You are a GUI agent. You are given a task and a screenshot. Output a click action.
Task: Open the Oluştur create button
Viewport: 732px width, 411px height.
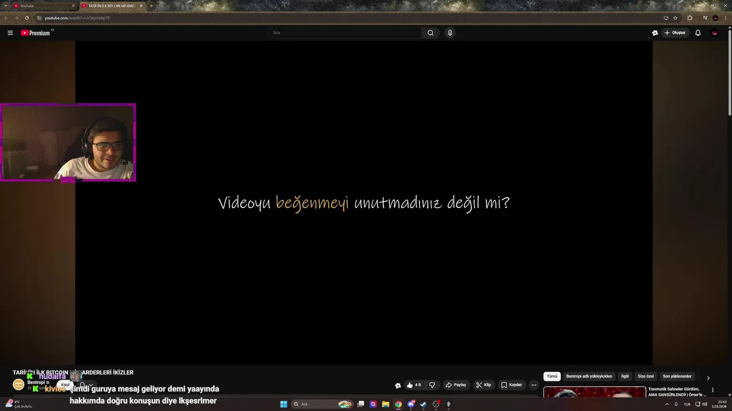675,33
